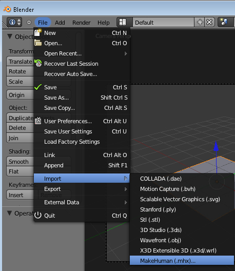
Task: Choose Append from the File menu
Action: pyautogui.click(x=82, y=165)
